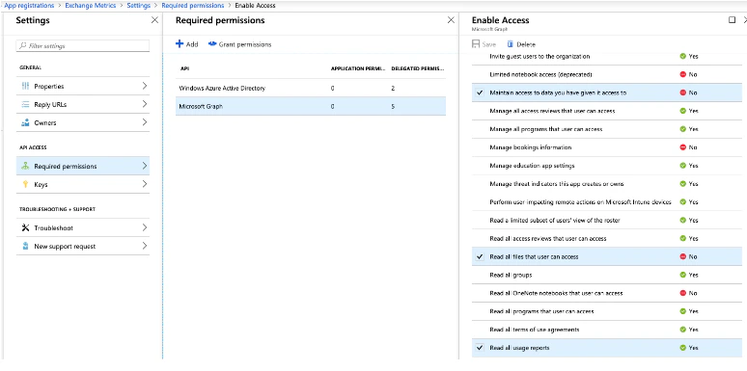Click the Reply URLs list icon
This screenshot has height=371, width=747.
coord(26,105)
